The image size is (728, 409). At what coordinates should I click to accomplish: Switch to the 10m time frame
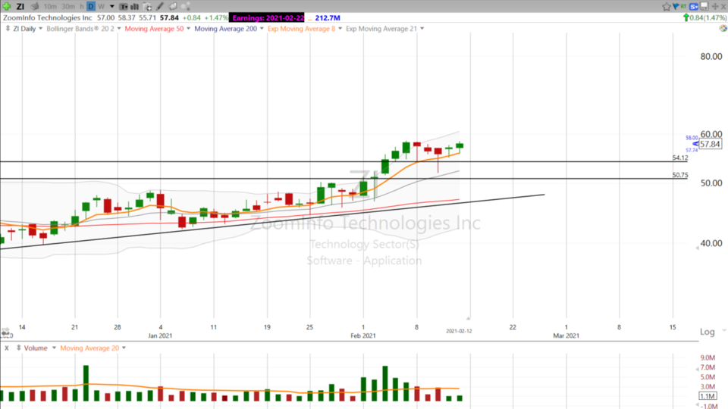click(x=50, y=7)
